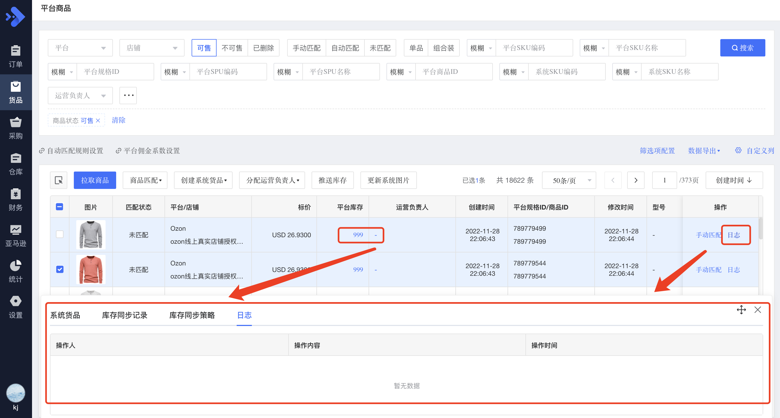Click the 更新系统图片 button
780x418 pixels.
coord(388,180)
